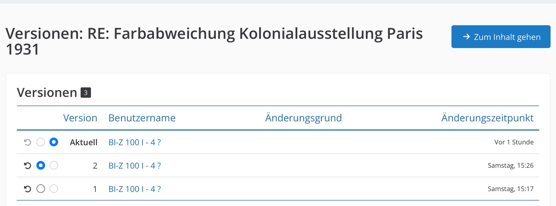
Task: Click restore icon for version 1
Action: coord(28,189)
